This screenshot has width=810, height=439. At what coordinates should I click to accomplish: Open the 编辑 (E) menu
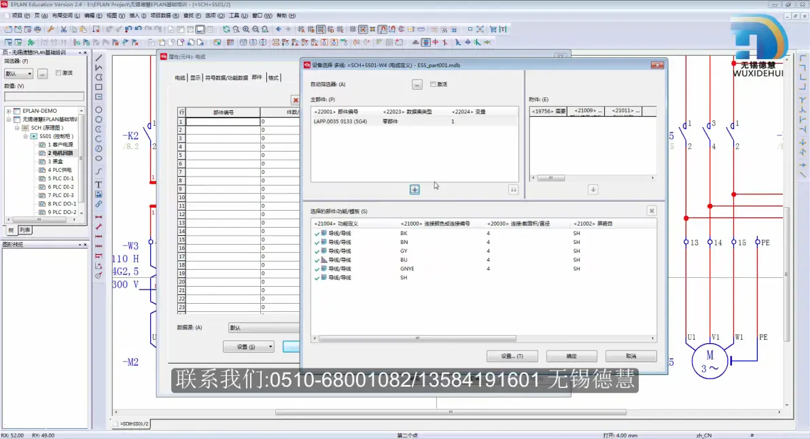pos(93,16)
